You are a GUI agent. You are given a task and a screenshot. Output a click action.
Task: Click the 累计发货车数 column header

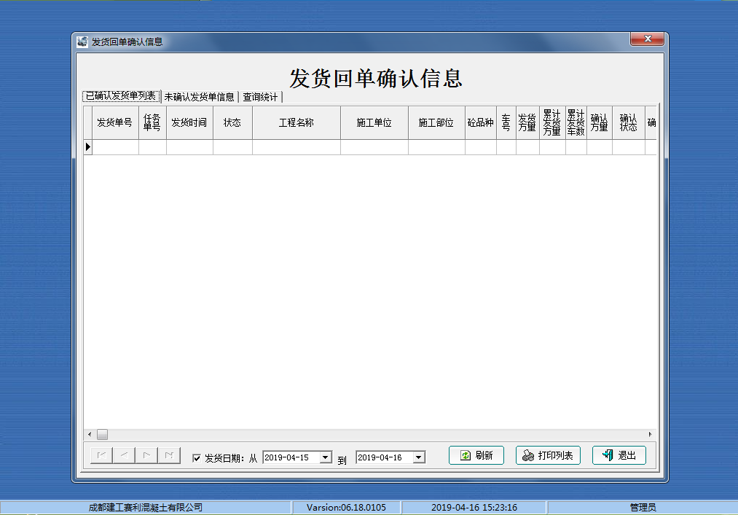tap(576, 123)
